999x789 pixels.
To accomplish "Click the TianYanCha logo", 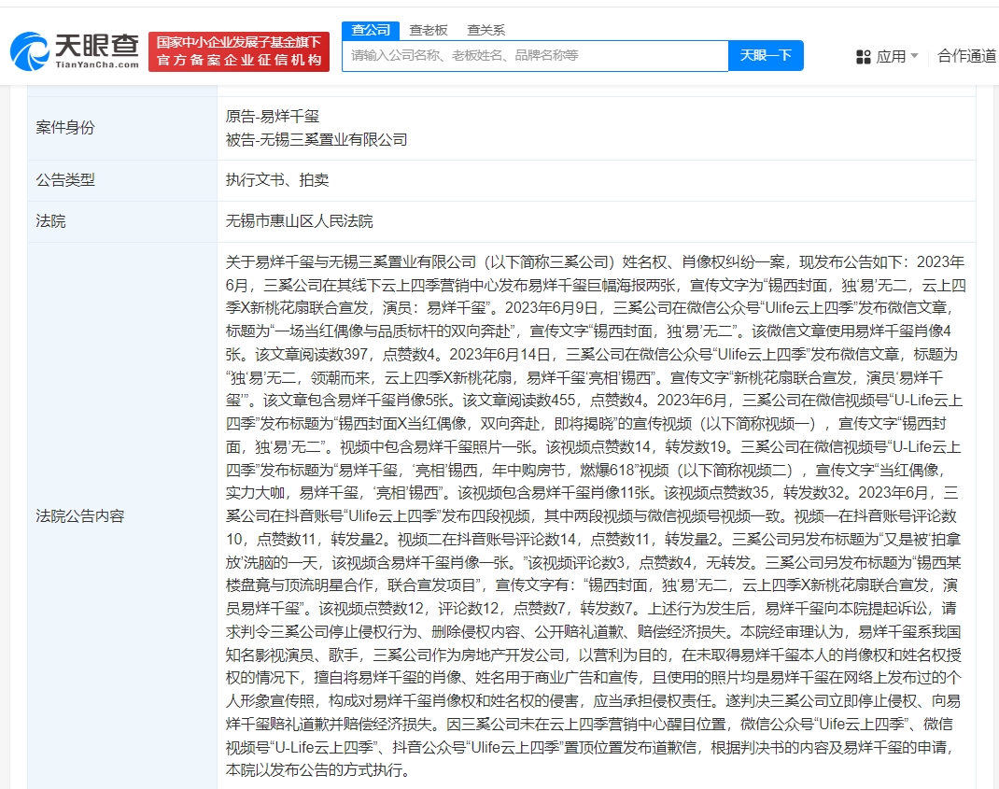I will [x=75, y=51].
